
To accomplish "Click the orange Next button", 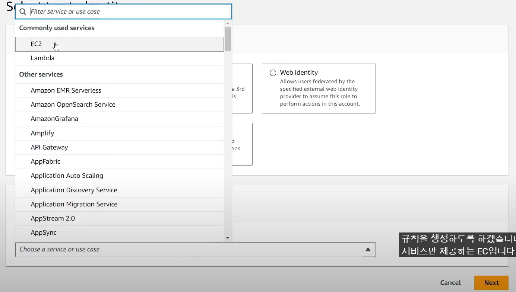I will pyautogui.click(x=491, y=283).
